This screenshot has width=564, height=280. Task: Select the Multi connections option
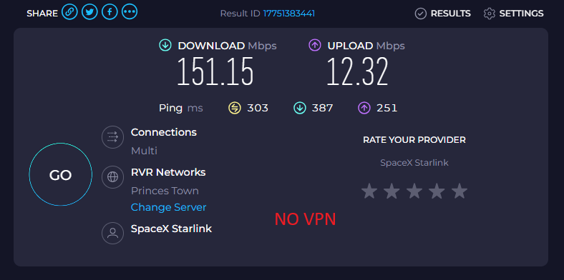tap(145, 151)
